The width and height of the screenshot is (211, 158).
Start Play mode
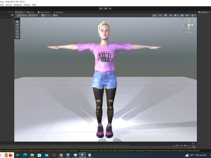click(101, 8)
